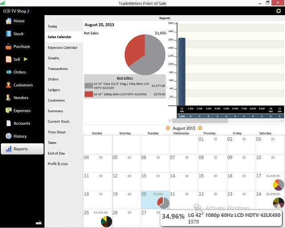Image resolution: width=285 pixels, height=228 pixels.
Task: Click the August 20, 2013 date heading
Action: pos(99,25)
